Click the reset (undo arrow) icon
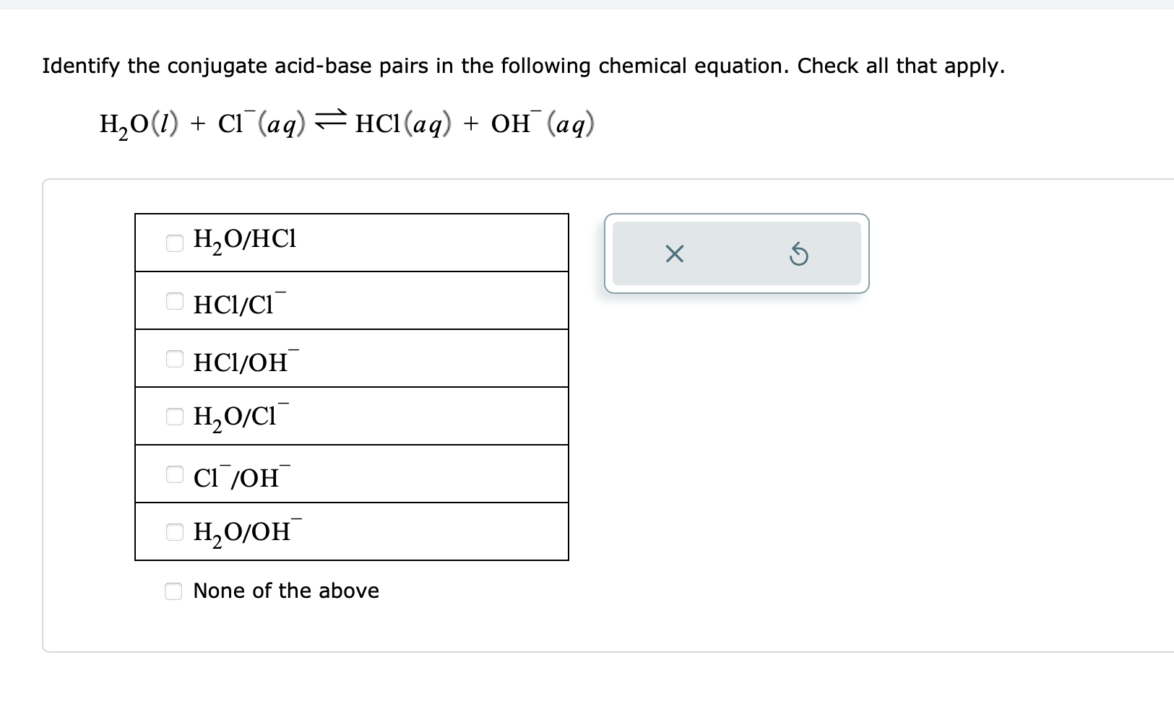 point(800,253)
